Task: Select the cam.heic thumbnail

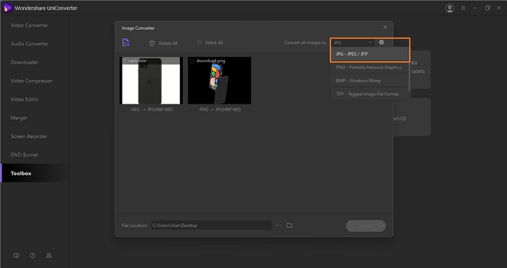Action: pyautogui.click(x=152, y=81)
